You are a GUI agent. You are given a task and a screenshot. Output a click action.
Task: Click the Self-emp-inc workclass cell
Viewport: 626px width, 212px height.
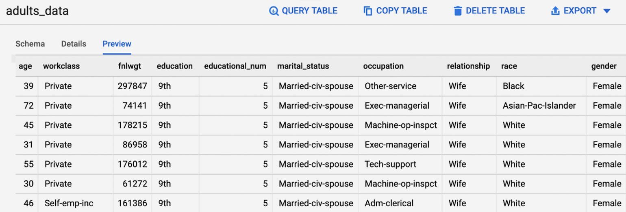[x=69, y=203]
